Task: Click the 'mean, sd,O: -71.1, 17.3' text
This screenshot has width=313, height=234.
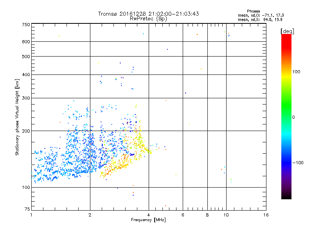Action: (261, 15)
